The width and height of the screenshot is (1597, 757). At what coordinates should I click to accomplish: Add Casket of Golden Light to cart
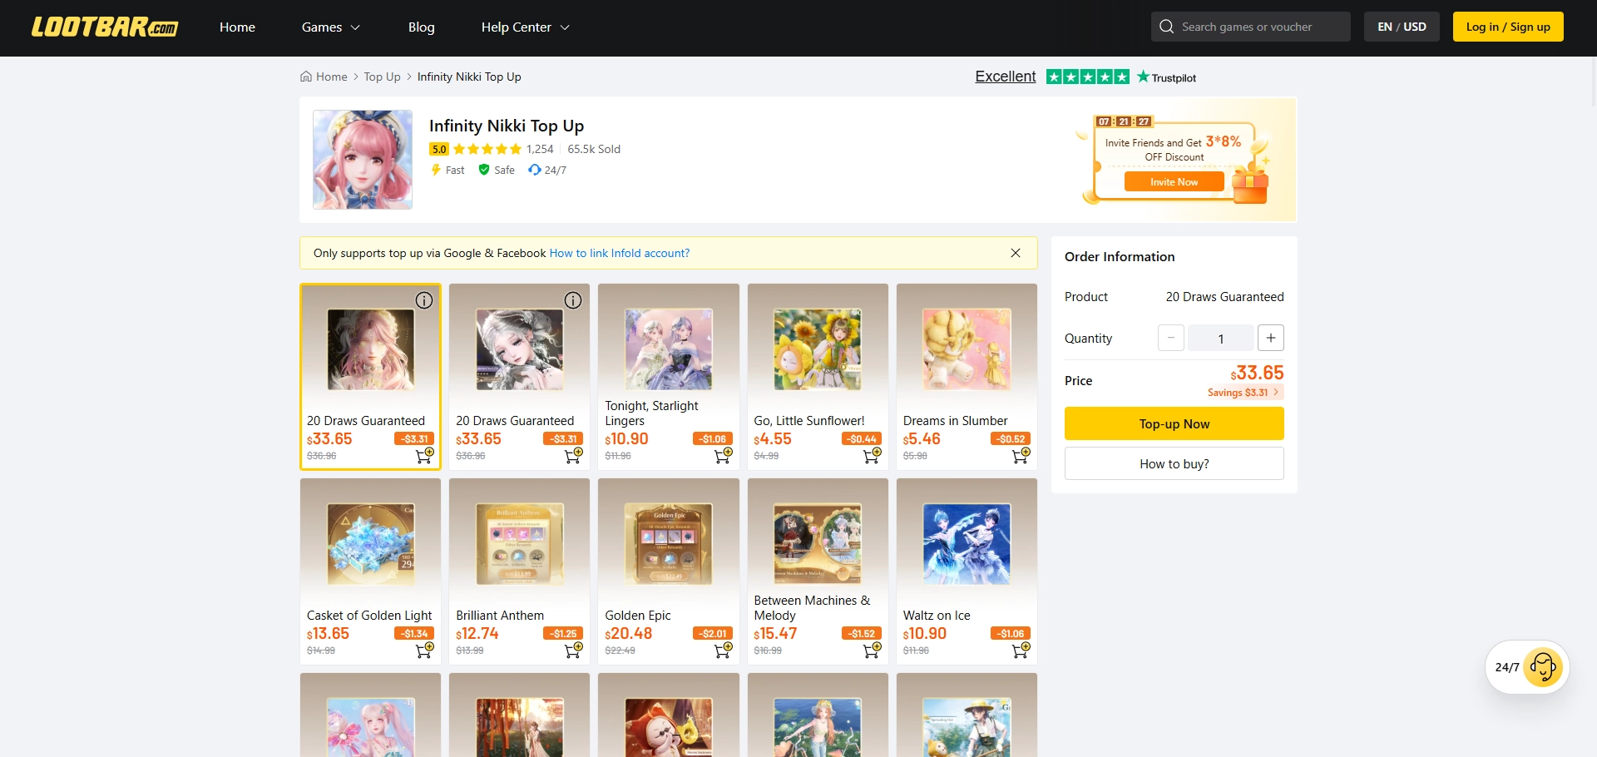[424, 650]
